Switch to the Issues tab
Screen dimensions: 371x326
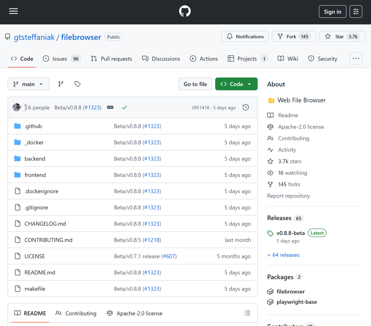click(62, 59)
